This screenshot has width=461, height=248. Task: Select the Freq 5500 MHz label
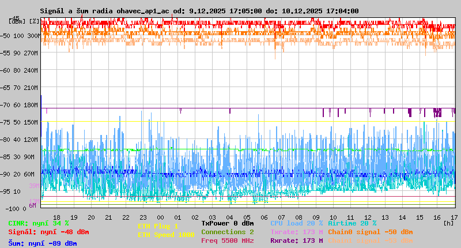(227, 241)
